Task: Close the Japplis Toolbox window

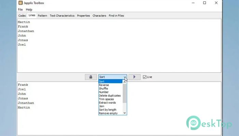Action: point(216,3)
